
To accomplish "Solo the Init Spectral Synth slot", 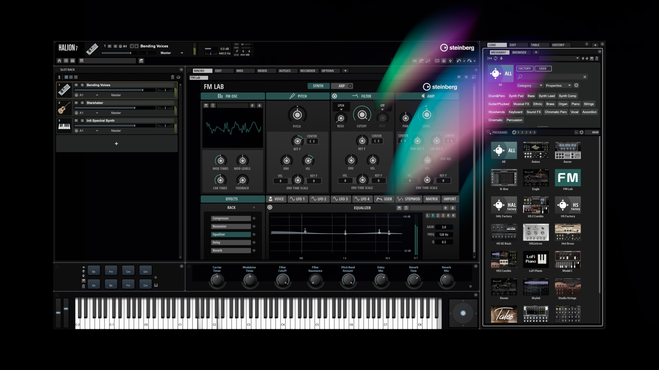I will pyautogui.click(x=82, y=121).
